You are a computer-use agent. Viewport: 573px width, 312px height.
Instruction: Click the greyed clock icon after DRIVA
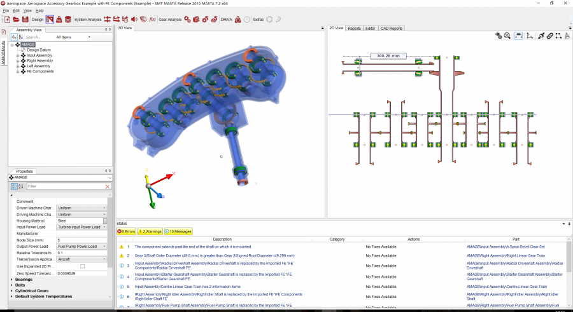click(247, 19)
